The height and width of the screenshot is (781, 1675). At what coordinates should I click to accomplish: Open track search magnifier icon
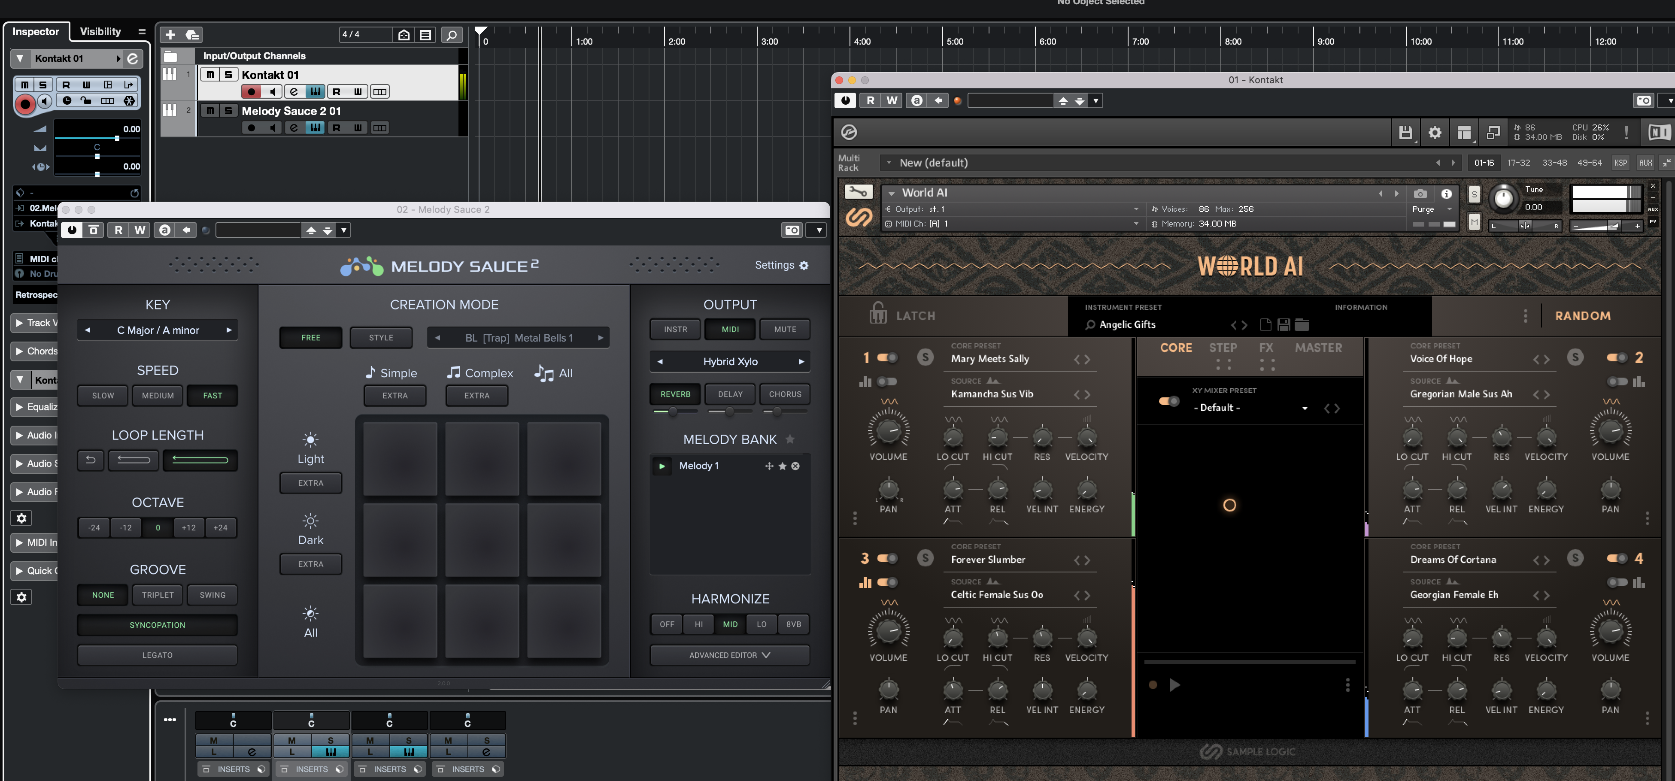pyautogui.click(x=451, y=34)
